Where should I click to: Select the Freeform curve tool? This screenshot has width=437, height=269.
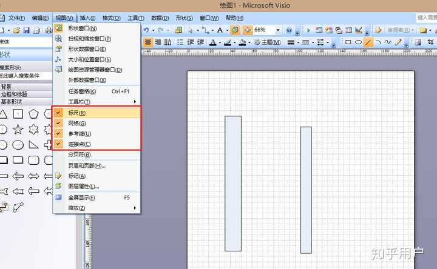click(x=388, y=42)
